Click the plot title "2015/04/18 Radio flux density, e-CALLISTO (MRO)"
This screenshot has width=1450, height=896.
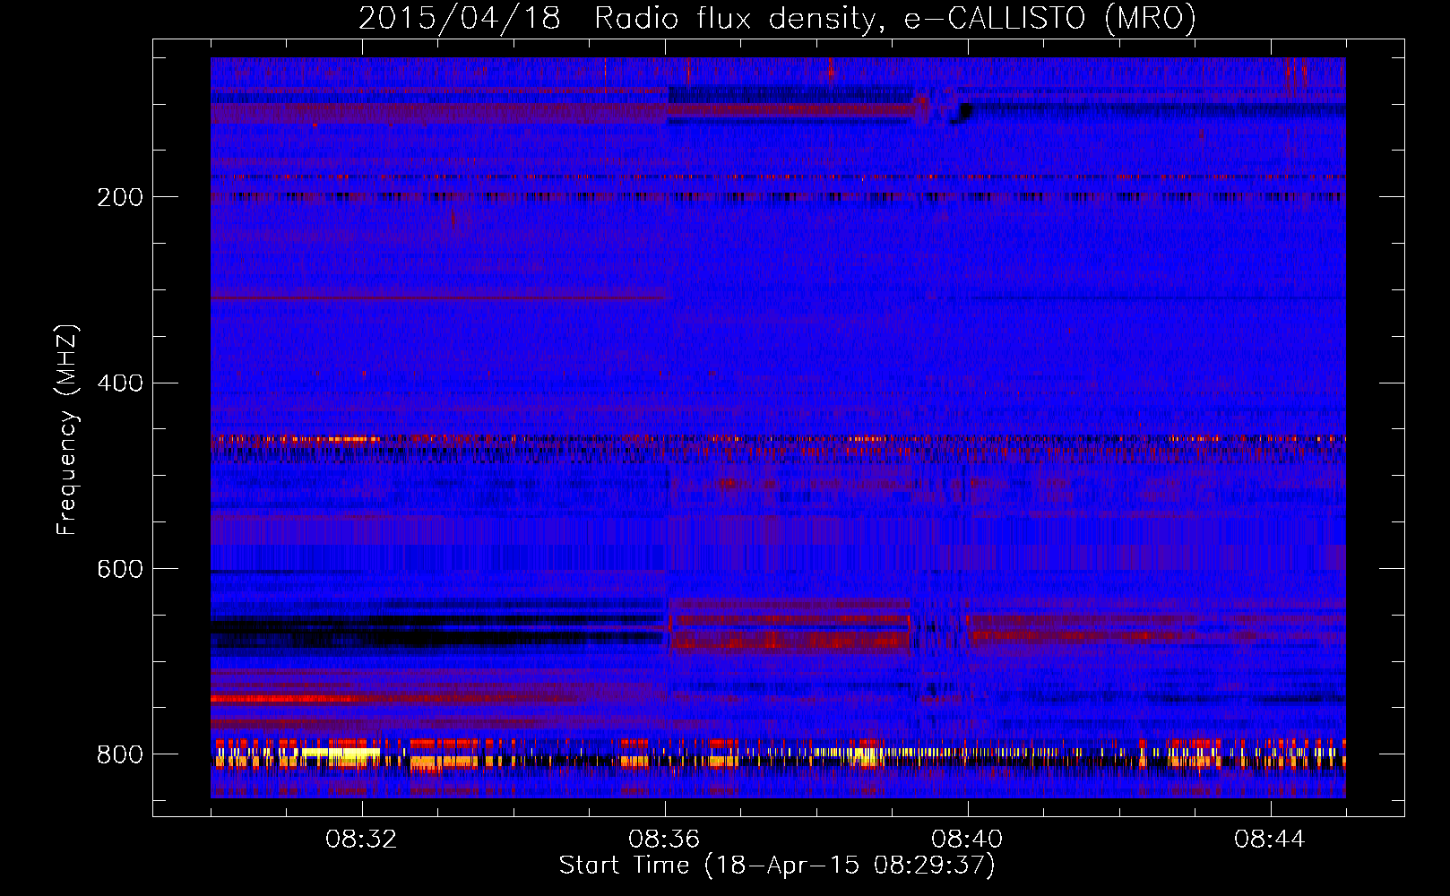coord(777,18)
